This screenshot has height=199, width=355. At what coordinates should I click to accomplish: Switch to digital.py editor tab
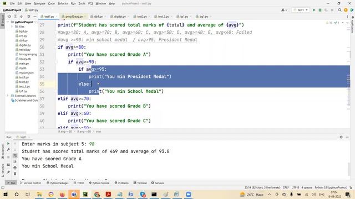tap(120, 17)
